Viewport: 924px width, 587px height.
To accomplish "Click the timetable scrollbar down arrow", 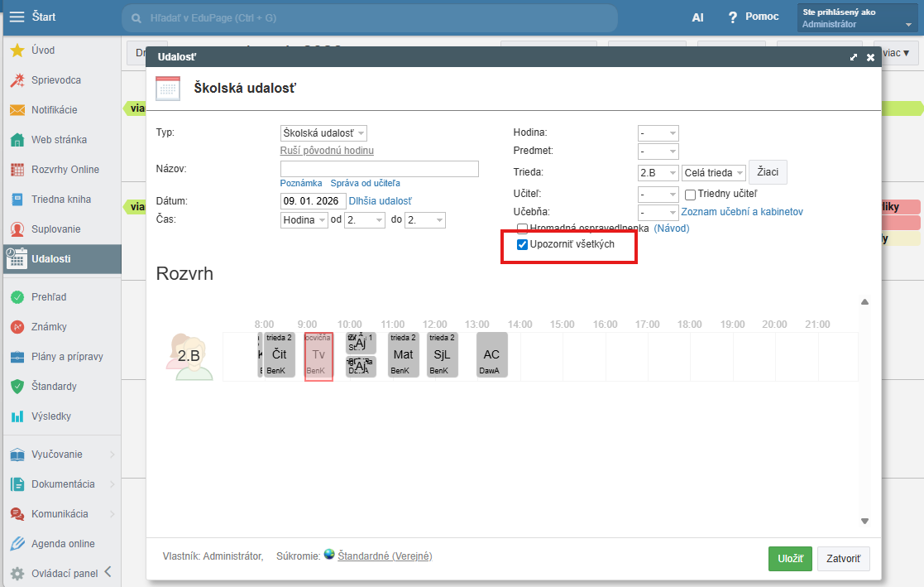I will coord(865,521).
